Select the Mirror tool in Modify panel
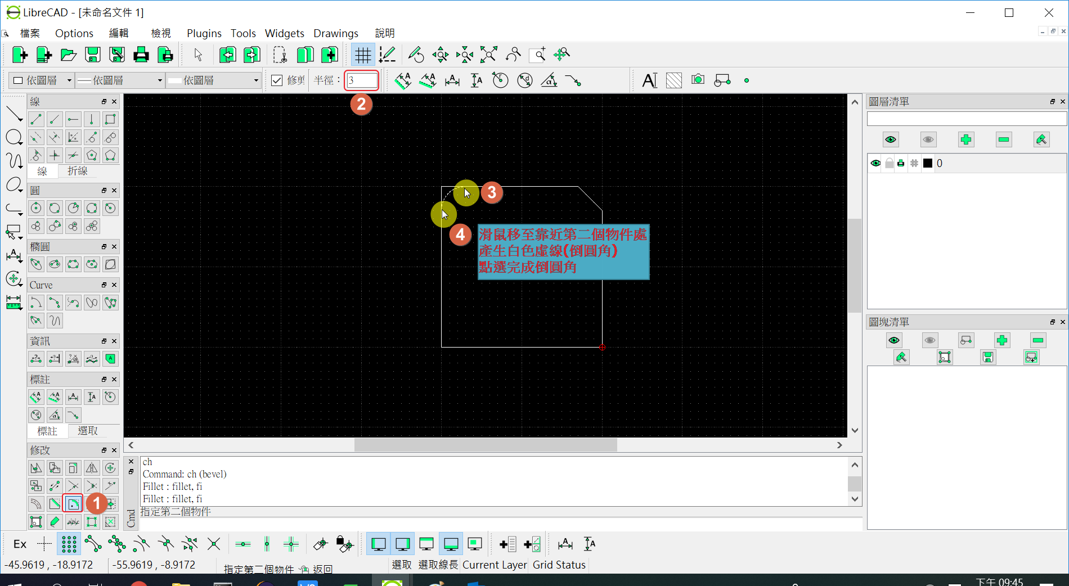Screen dimensions: 1069x586 coord(92,467)
